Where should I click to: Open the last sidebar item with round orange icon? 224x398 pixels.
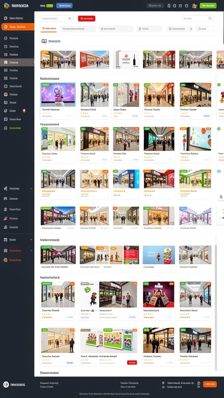tap(13, 260)
